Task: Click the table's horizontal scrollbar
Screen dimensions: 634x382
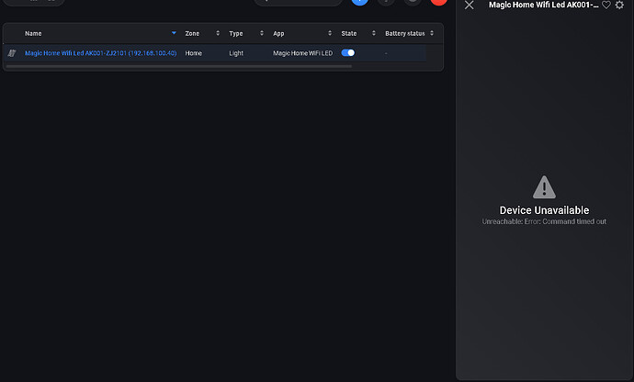Action: tap(179, 66)
